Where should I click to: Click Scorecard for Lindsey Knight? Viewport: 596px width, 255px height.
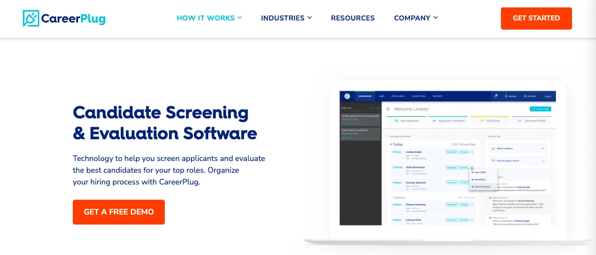click(452, 152)
